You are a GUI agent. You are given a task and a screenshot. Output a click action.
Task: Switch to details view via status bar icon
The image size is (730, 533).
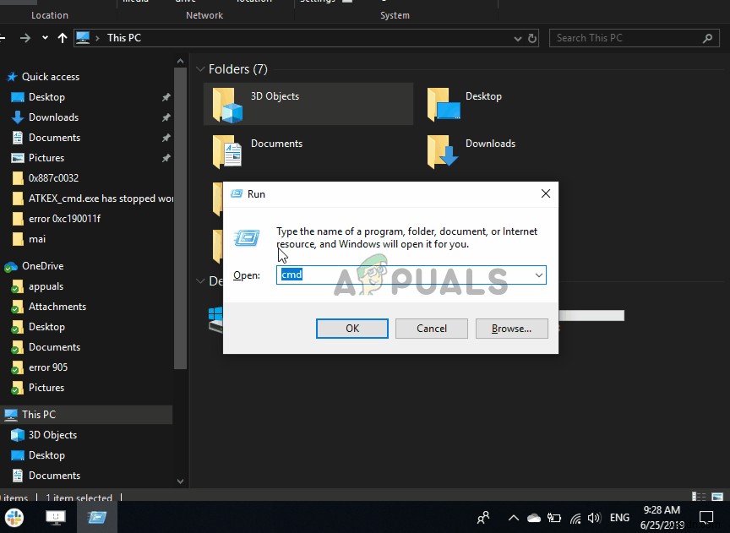(699, 498)
